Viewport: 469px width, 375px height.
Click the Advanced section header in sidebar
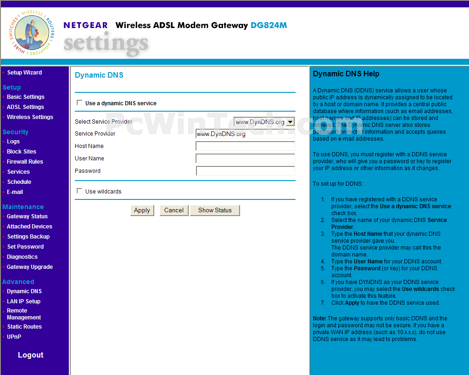click(18, 282)
